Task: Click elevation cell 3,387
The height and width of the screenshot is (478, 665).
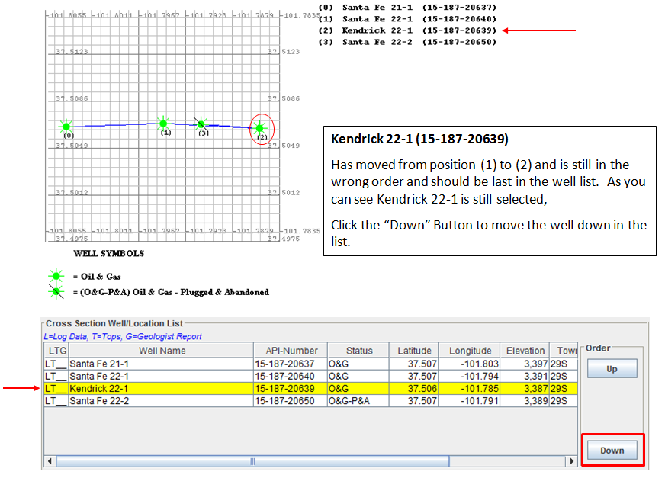Action: [525, 389]
